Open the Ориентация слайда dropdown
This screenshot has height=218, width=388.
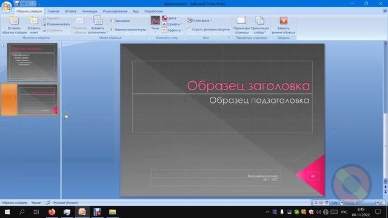[260, 25]
